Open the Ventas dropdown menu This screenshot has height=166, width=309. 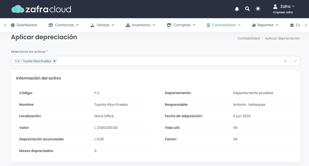tap(102, 25)
